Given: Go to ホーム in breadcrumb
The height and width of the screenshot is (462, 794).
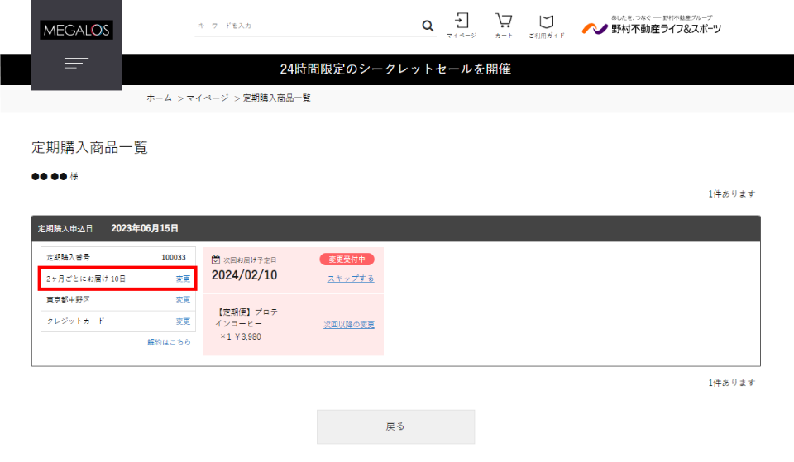Looking at the screenshot, I should (x=159, y=98).
